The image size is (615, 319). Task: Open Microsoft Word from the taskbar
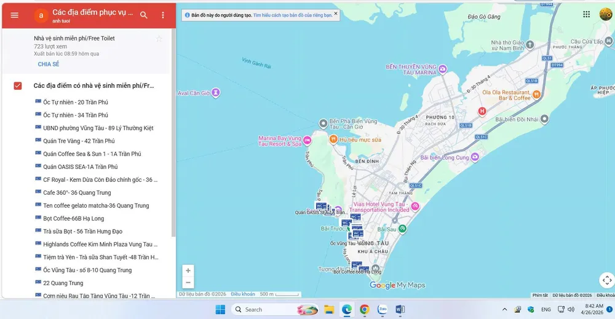click(x=400, y=309)
